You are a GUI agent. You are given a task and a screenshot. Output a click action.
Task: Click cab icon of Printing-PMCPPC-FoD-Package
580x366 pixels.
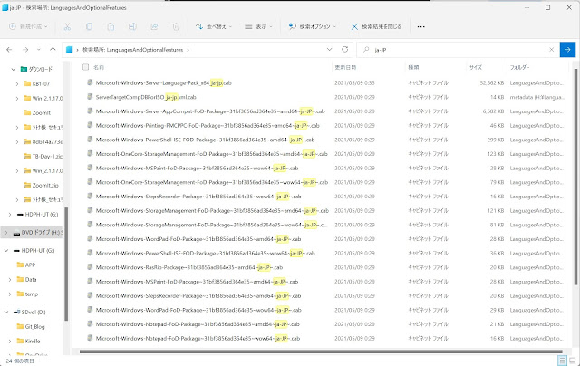(x=90, y=125)
